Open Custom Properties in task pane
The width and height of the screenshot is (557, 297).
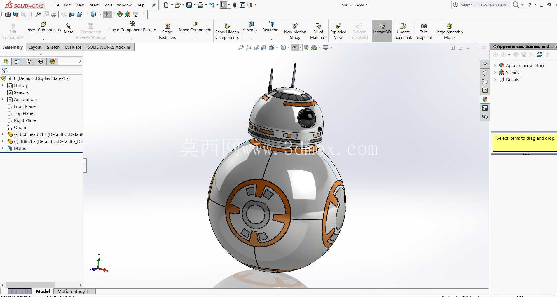click(x=485, y=108)
